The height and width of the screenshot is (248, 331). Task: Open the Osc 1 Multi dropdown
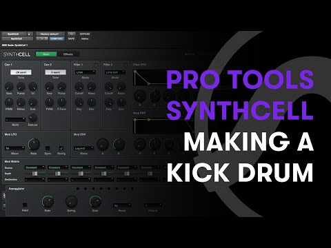click(x=15, y=120)
